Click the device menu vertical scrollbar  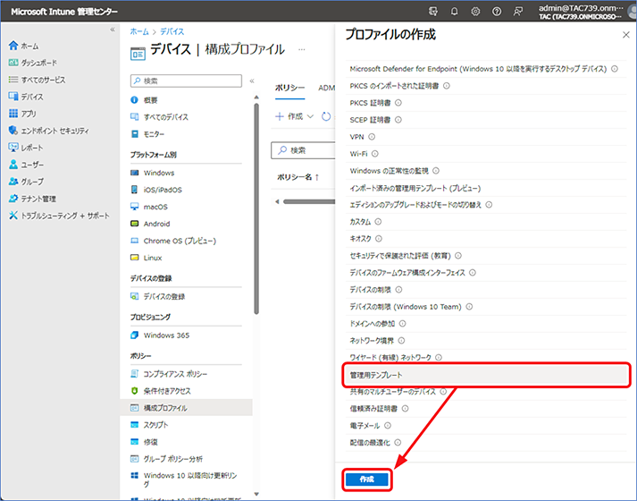click(256, 208)
